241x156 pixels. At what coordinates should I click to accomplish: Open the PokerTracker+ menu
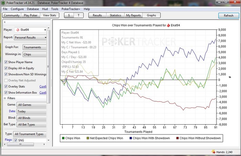[x=71, y=9]
